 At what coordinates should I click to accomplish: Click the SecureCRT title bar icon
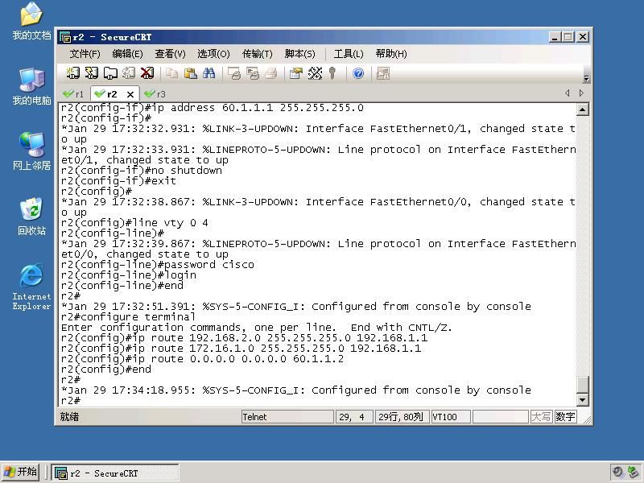(x=65, y=37)
